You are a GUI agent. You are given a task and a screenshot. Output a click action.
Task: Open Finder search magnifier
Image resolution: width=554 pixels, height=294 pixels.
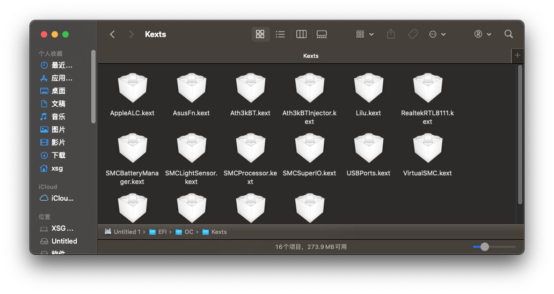pos(508,34)
